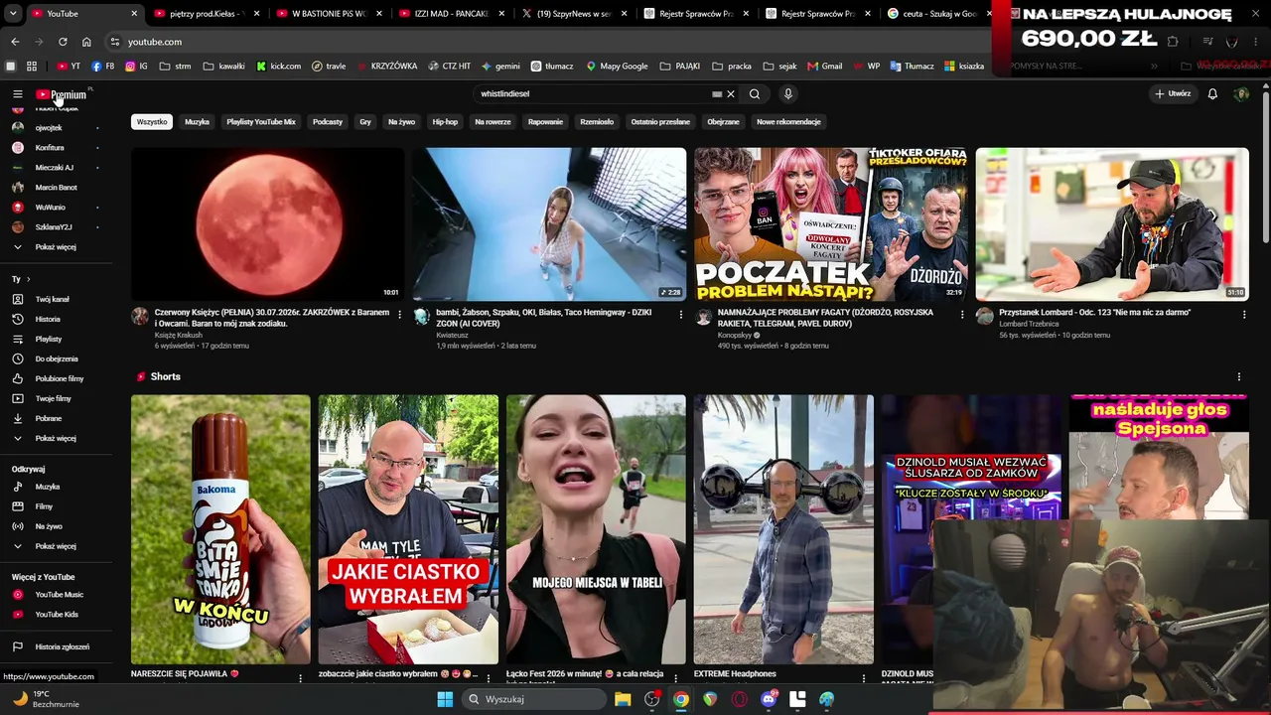Select the Podcasty filter chip
Image resolution: width=1271 pixels, height=715 pixels.
point(328,122)
